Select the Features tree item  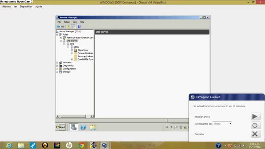(x=67, y=62)
